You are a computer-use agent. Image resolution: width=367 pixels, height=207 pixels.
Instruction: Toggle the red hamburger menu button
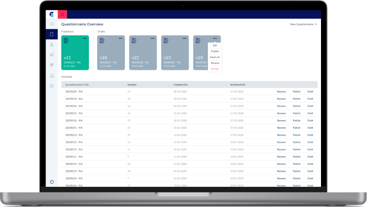pos(62,14)
